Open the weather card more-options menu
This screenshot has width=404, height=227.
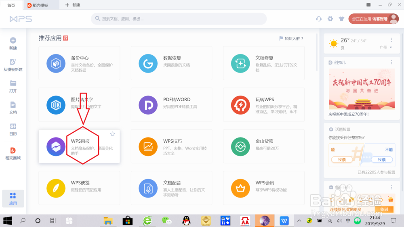(391, 40)
